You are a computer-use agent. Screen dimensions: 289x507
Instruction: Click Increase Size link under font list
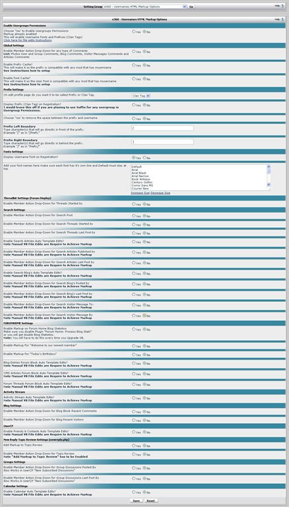point(141,193)
